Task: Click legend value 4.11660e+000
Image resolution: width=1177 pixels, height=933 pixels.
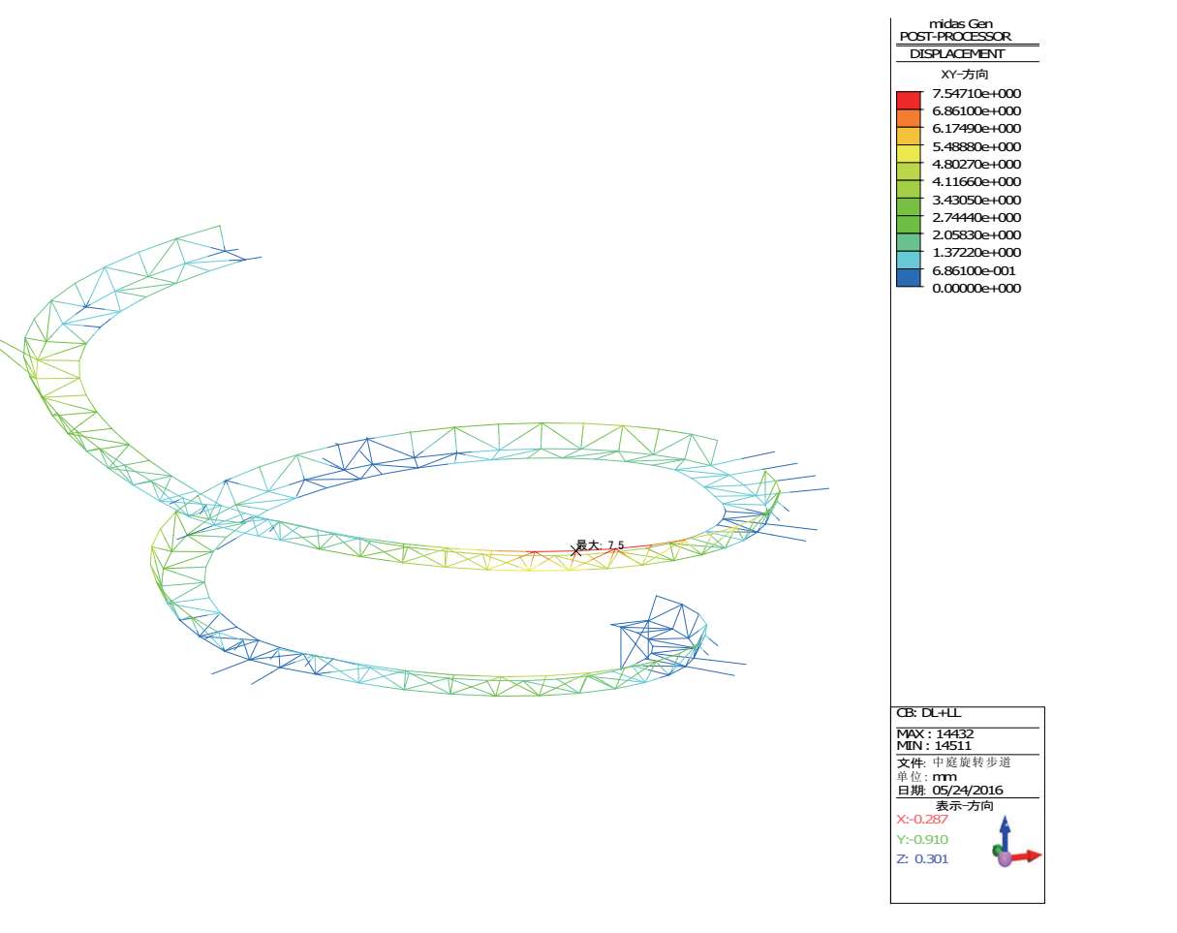Action: 976,182
